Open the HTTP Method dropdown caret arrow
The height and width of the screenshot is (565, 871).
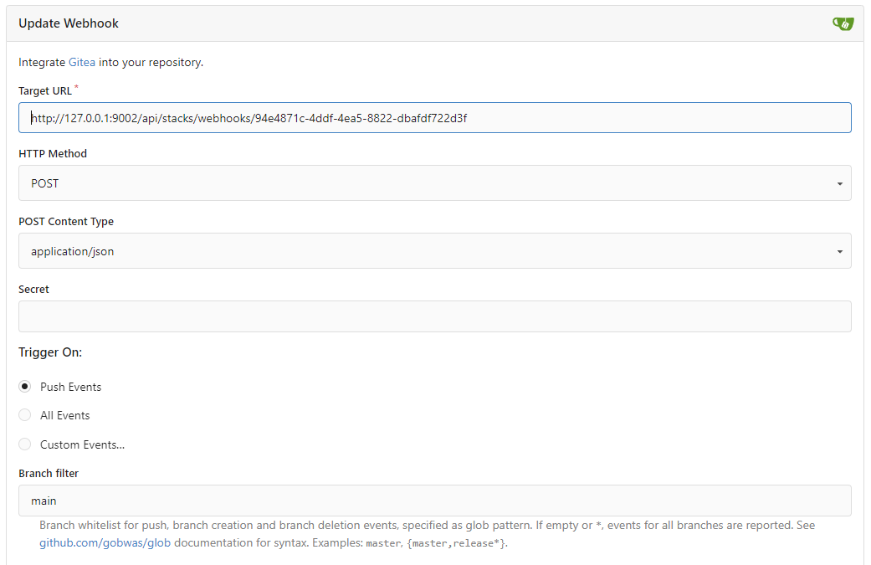[839, 183]
